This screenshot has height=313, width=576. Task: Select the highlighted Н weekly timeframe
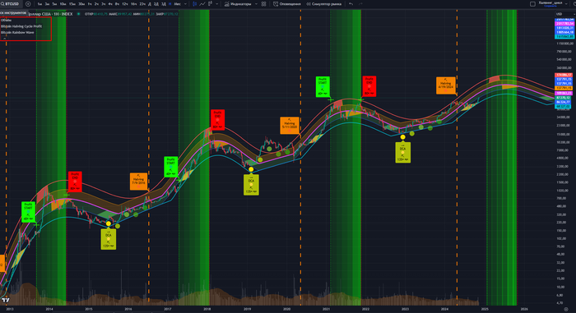coord(170,3)
